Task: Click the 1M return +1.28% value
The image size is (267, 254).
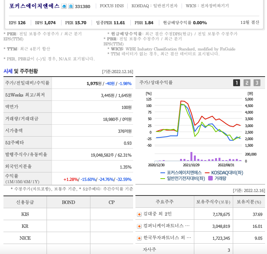Action: [71, 179]
